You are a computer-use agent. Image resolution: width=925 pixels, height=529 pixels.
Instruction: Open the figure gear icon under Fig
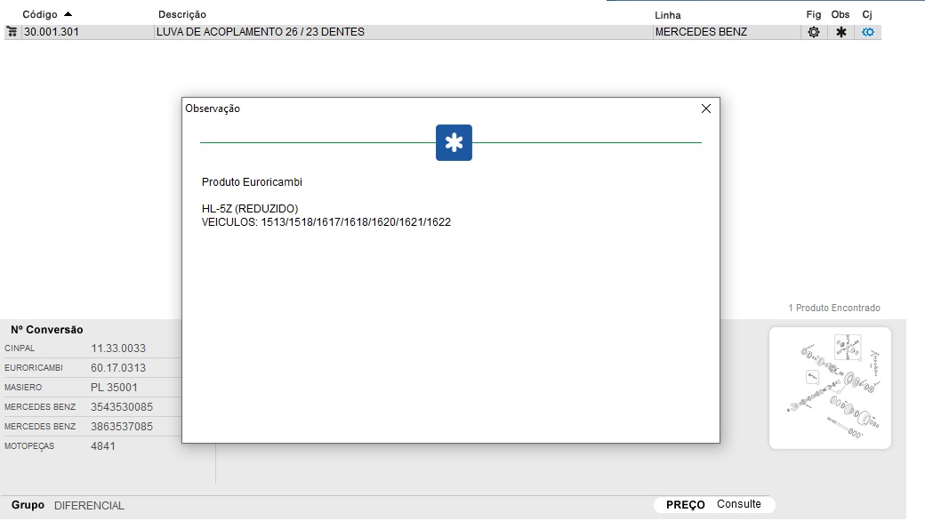pos(813,32)
